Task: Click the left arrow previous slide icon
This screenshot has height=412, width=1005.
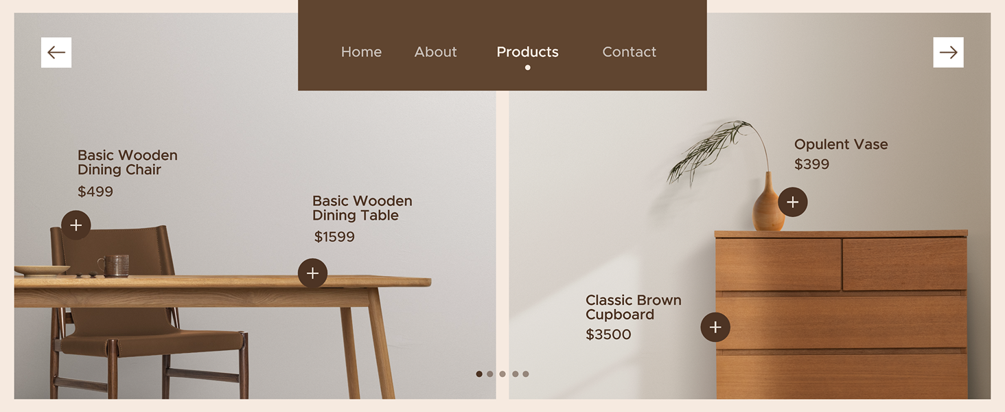Action: (56, 52)
